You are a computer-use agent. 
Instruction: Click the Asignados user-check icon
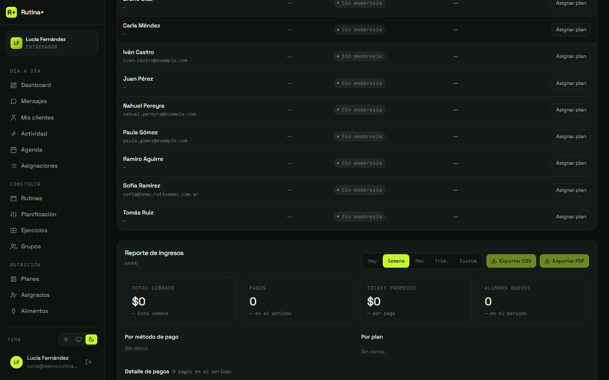(x=14, y=295)
